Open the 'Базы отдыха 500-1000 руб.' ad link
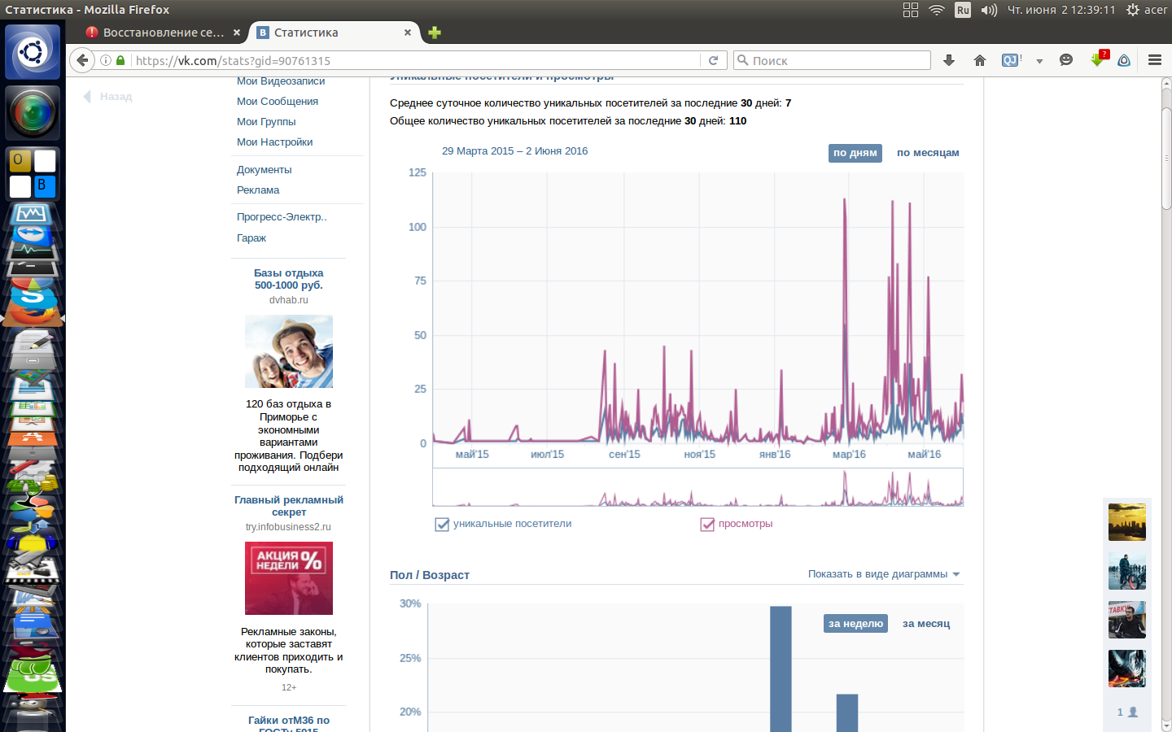This screenshot has height=732, width=1172. pos(289,279)
